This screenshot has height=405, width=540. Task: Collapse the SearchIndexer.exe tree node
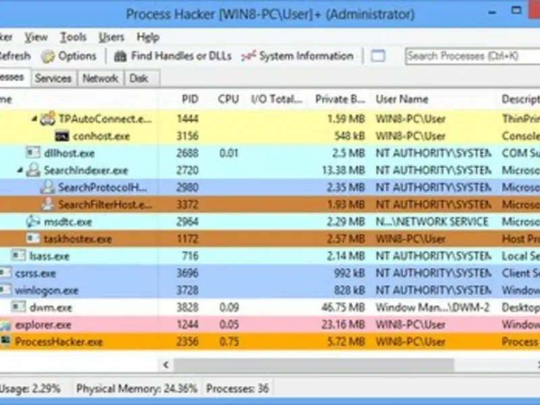(20, 170)
